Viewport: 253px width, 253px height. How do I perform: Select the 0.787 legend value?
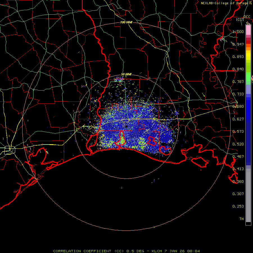(238, 82)
